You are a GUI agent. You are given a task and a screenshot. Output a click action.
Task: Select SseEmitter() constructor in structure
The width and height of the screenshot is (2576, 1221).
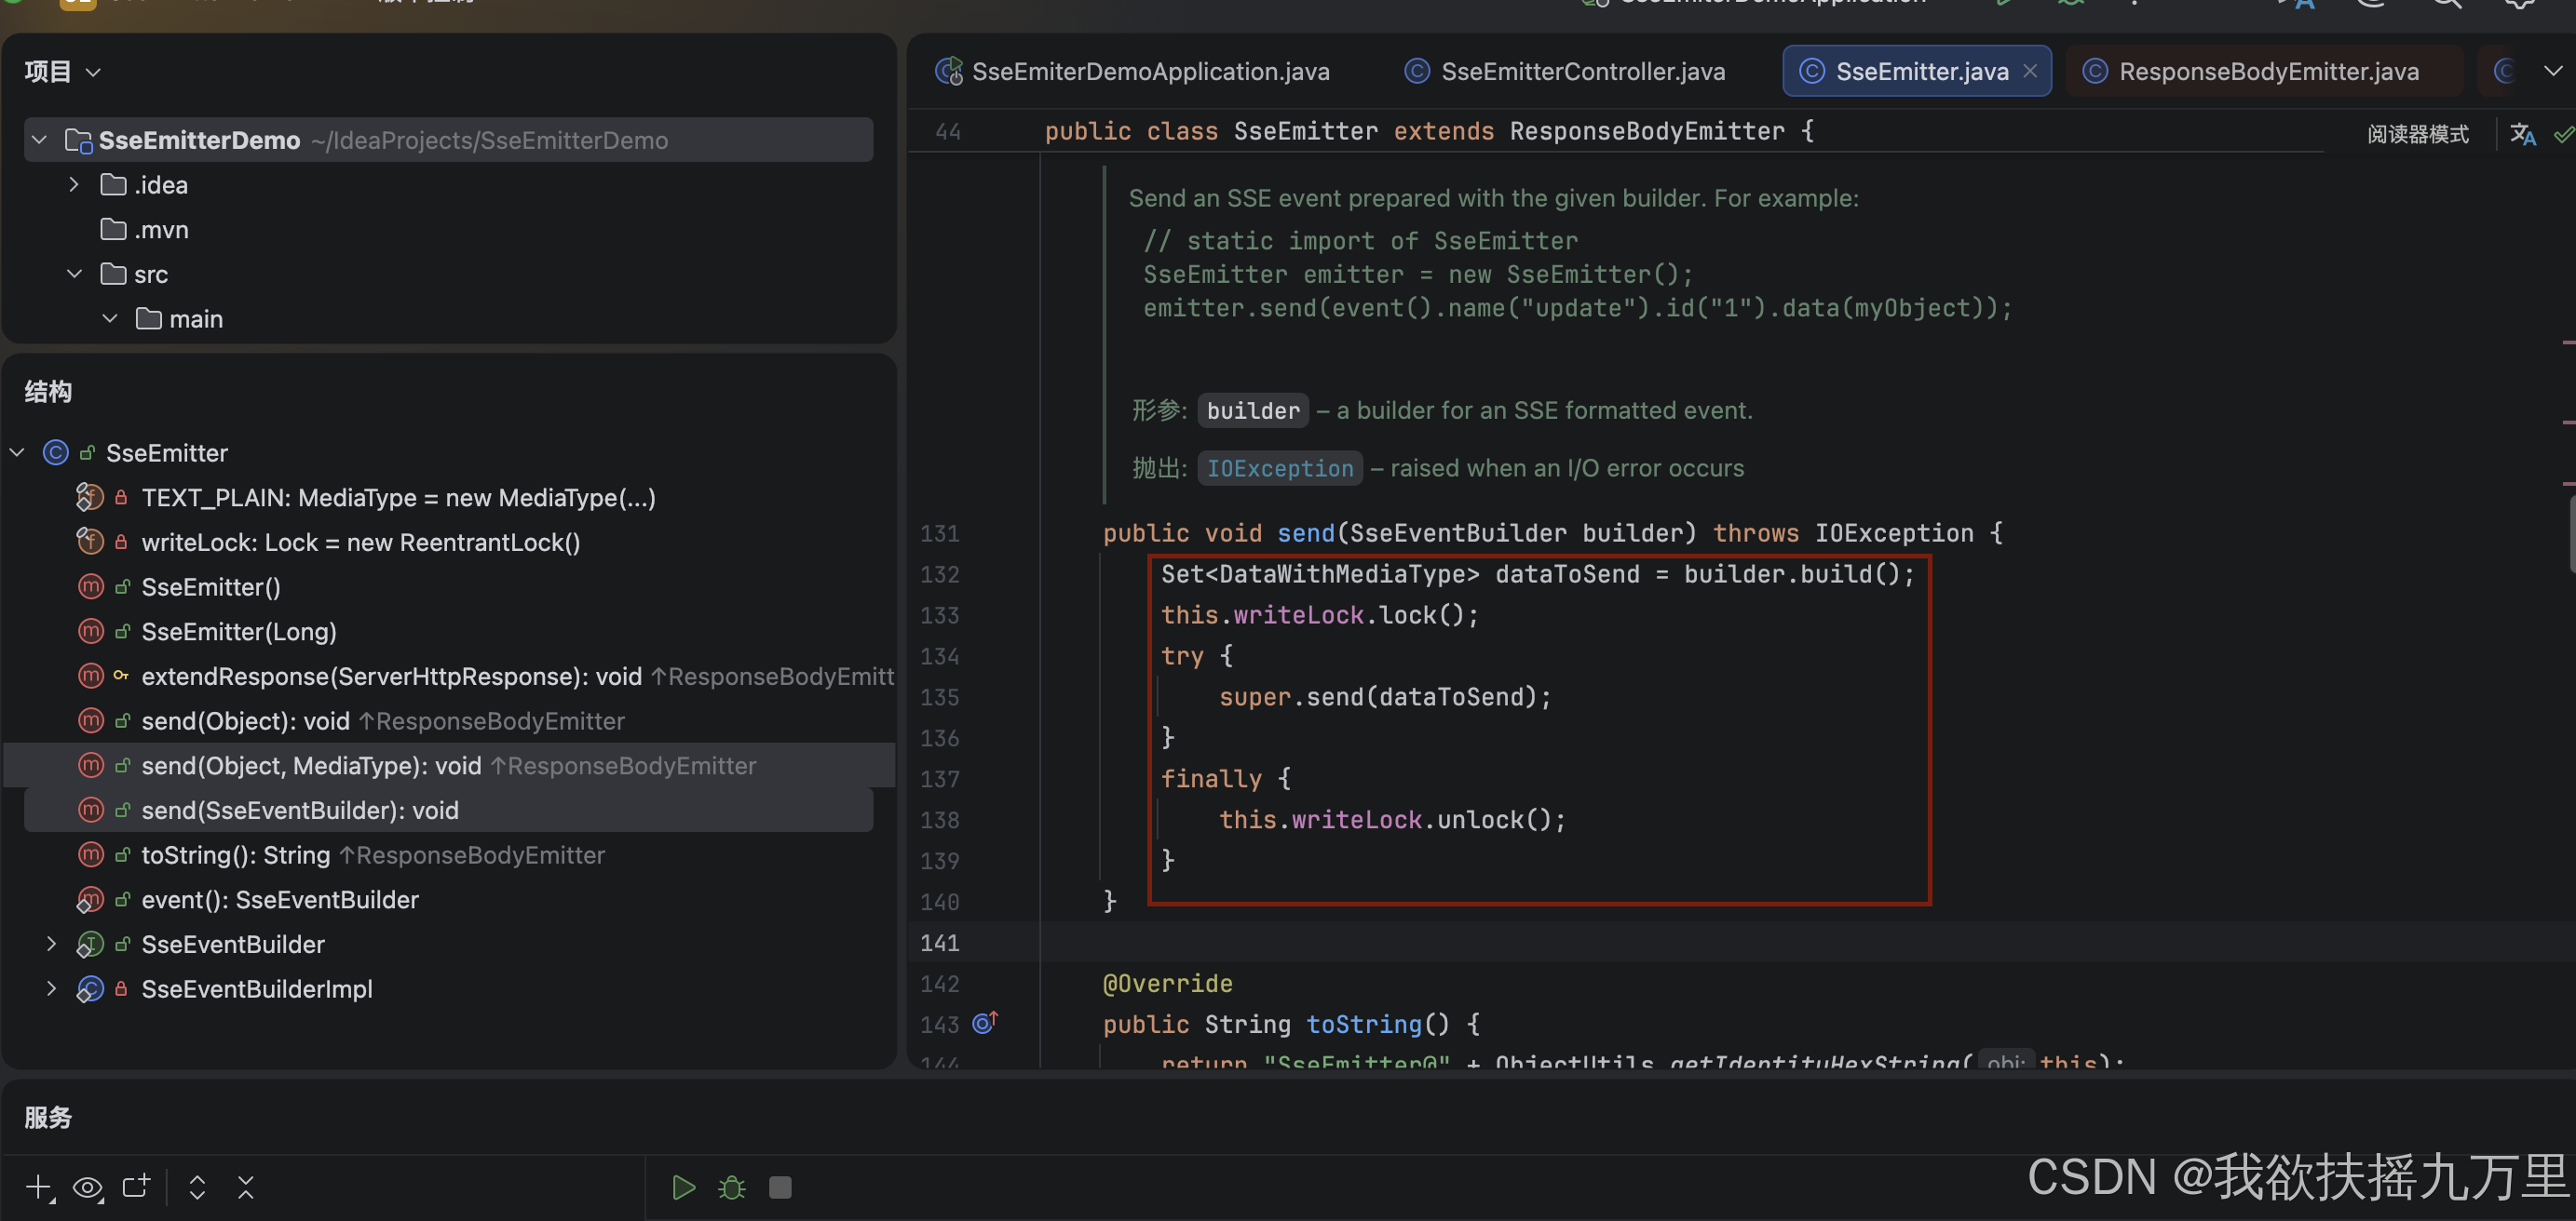point(210,587)
